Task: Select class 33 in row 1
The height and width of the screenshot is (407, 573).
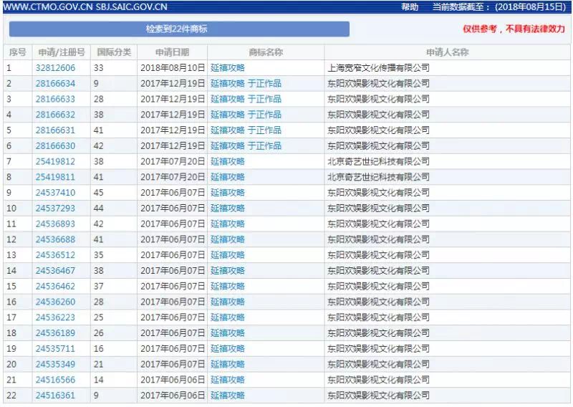Action: 98,67
